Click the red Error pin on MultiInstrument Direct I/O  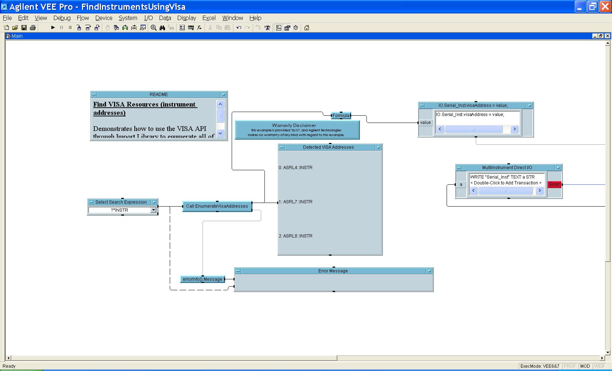[554, 184]
